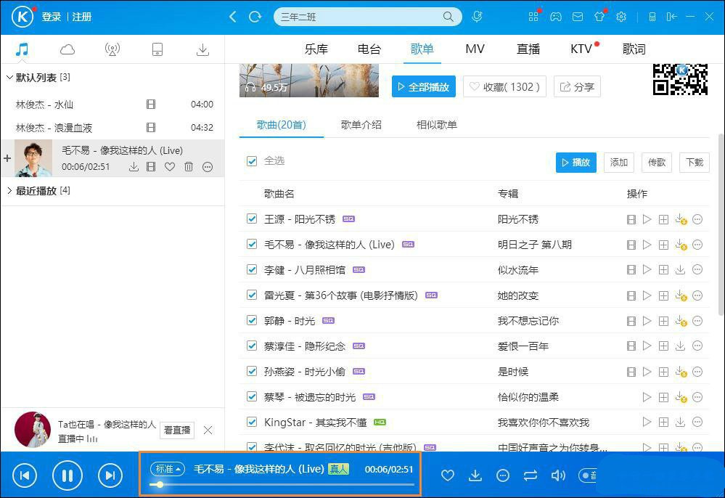The width and height of the screenshot is (725, 498).
Task: Open the message inbox icon
Action: click(577, 16)
